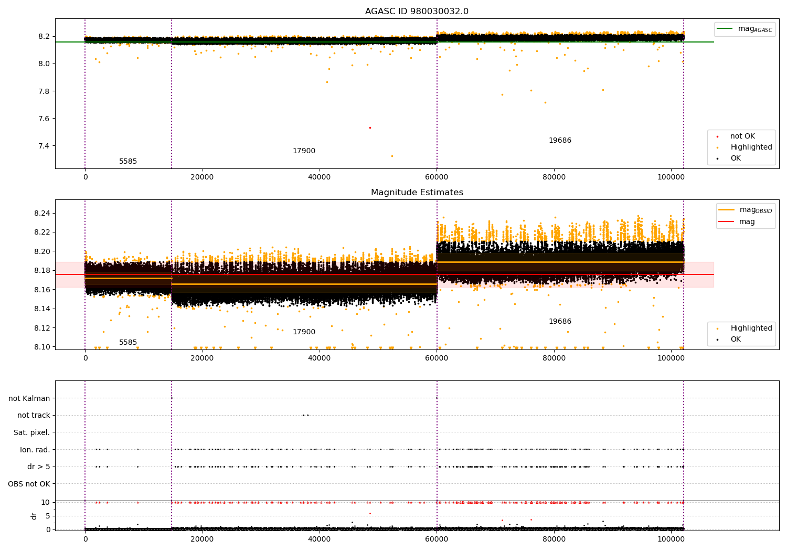Click the "7.6" y-tick in the top plot
Screen dimensions: 787x551
click(44, 119)
